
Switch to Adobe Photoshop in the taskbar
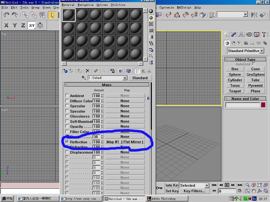click(167, 199)
